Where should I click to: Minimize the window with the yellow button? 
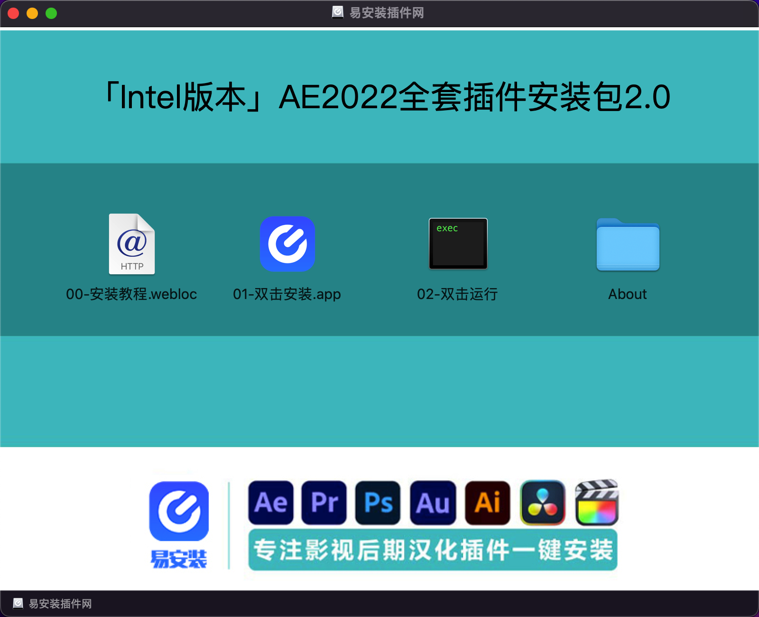32,13
